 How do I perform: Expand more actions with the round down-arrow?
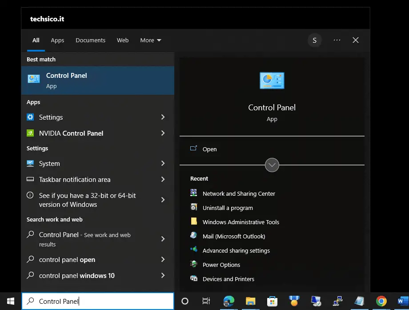272,165
